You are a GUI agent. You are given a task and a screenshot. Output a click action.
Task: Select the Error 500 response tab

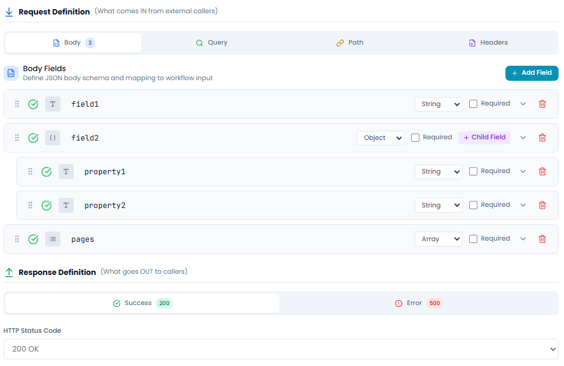(419, 303)
